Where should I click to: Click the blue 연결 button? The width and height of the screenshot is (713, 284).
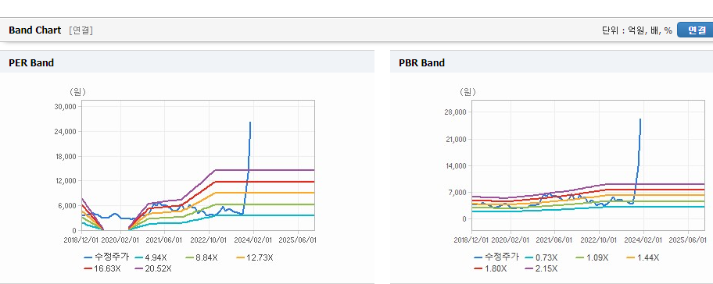coord(695,30)
